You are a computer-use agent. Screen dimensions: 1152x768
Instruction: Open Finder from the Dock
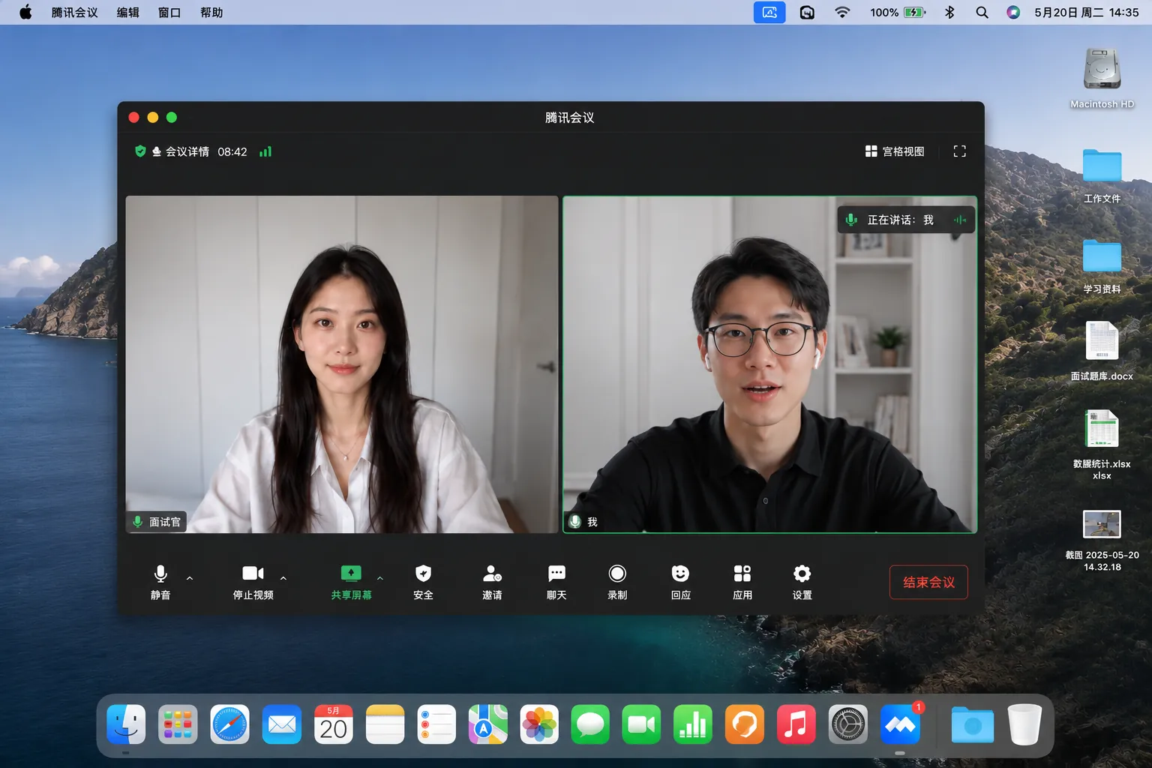pos(126,724)
